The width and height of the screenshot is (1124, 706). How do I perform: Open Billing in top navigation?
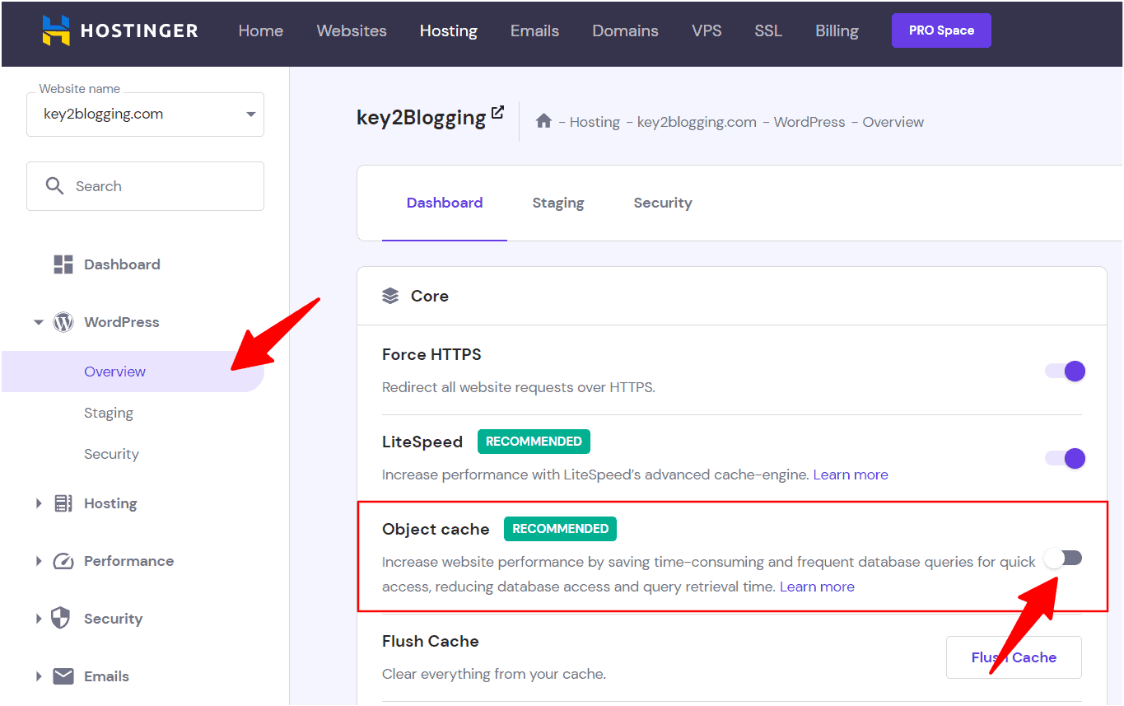(x=837, y=30)
